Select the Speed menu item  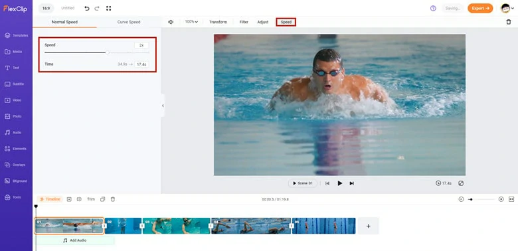[x=286, y=22]
